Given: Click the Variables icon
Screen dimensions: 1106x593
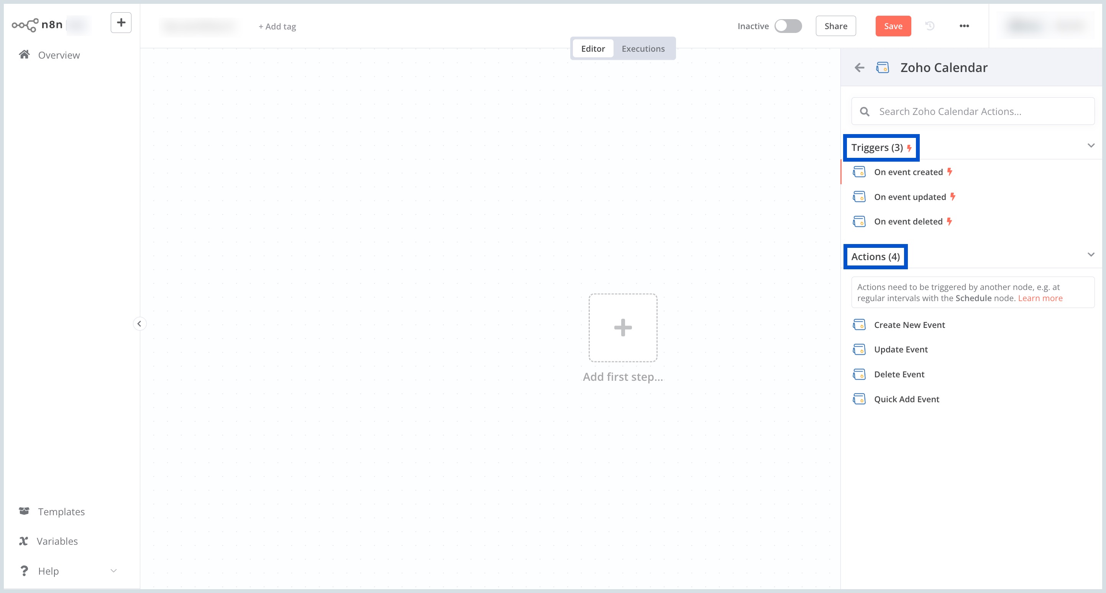Looking at the screenshot, I should point(24,541).
